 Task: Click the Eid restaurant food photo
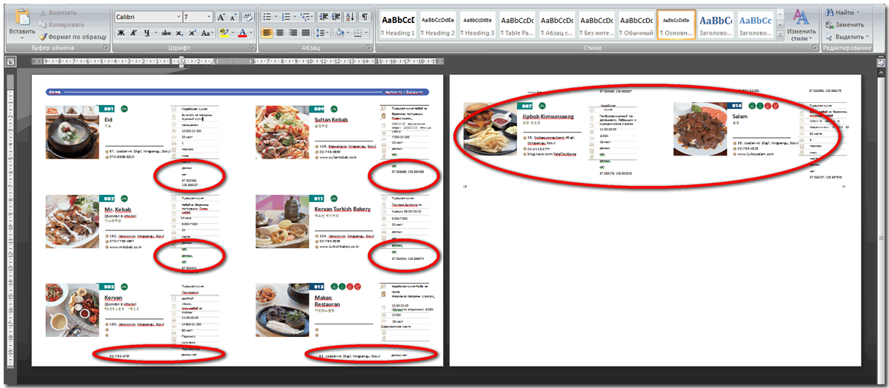71,132
